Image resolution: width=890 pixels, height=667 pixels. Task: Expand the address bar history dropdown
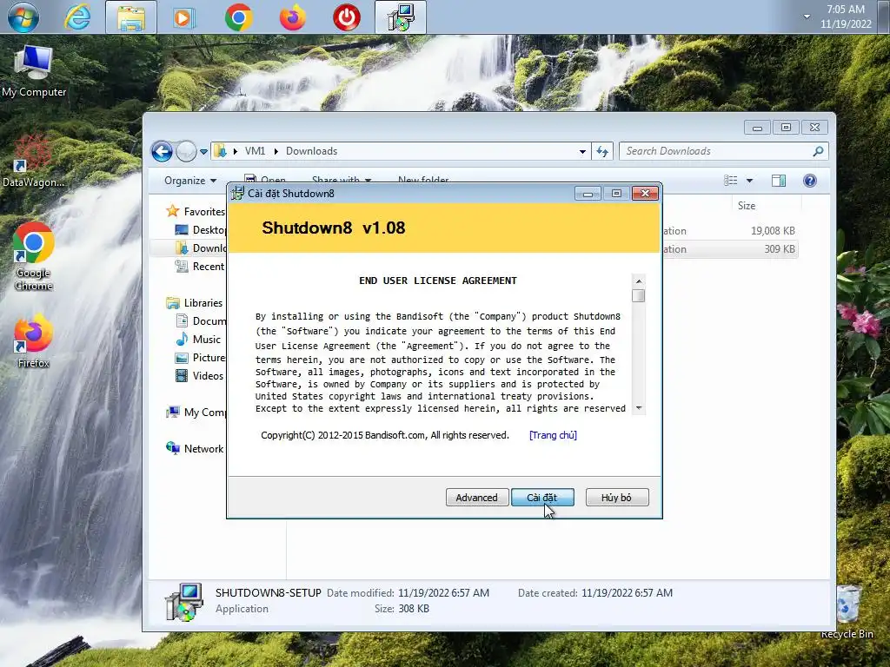point(582,151)
